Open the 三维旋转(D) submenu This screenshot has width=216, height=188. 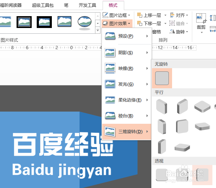127,132
